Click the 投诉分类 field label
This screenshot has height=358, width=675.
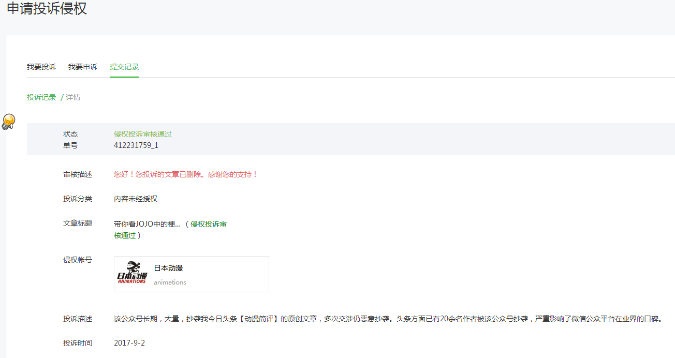point(78,199)
